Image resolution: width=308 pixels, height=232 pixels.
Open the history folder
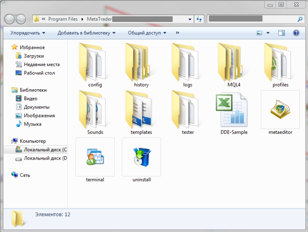[141, 65]
